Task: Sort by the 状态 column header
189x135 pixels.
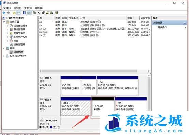Action: coord(103,18)
